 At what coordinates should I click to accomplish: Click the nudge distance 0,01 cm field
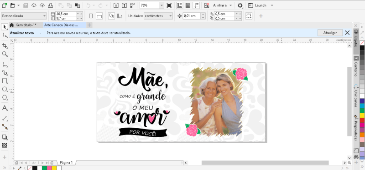(191, 16)
